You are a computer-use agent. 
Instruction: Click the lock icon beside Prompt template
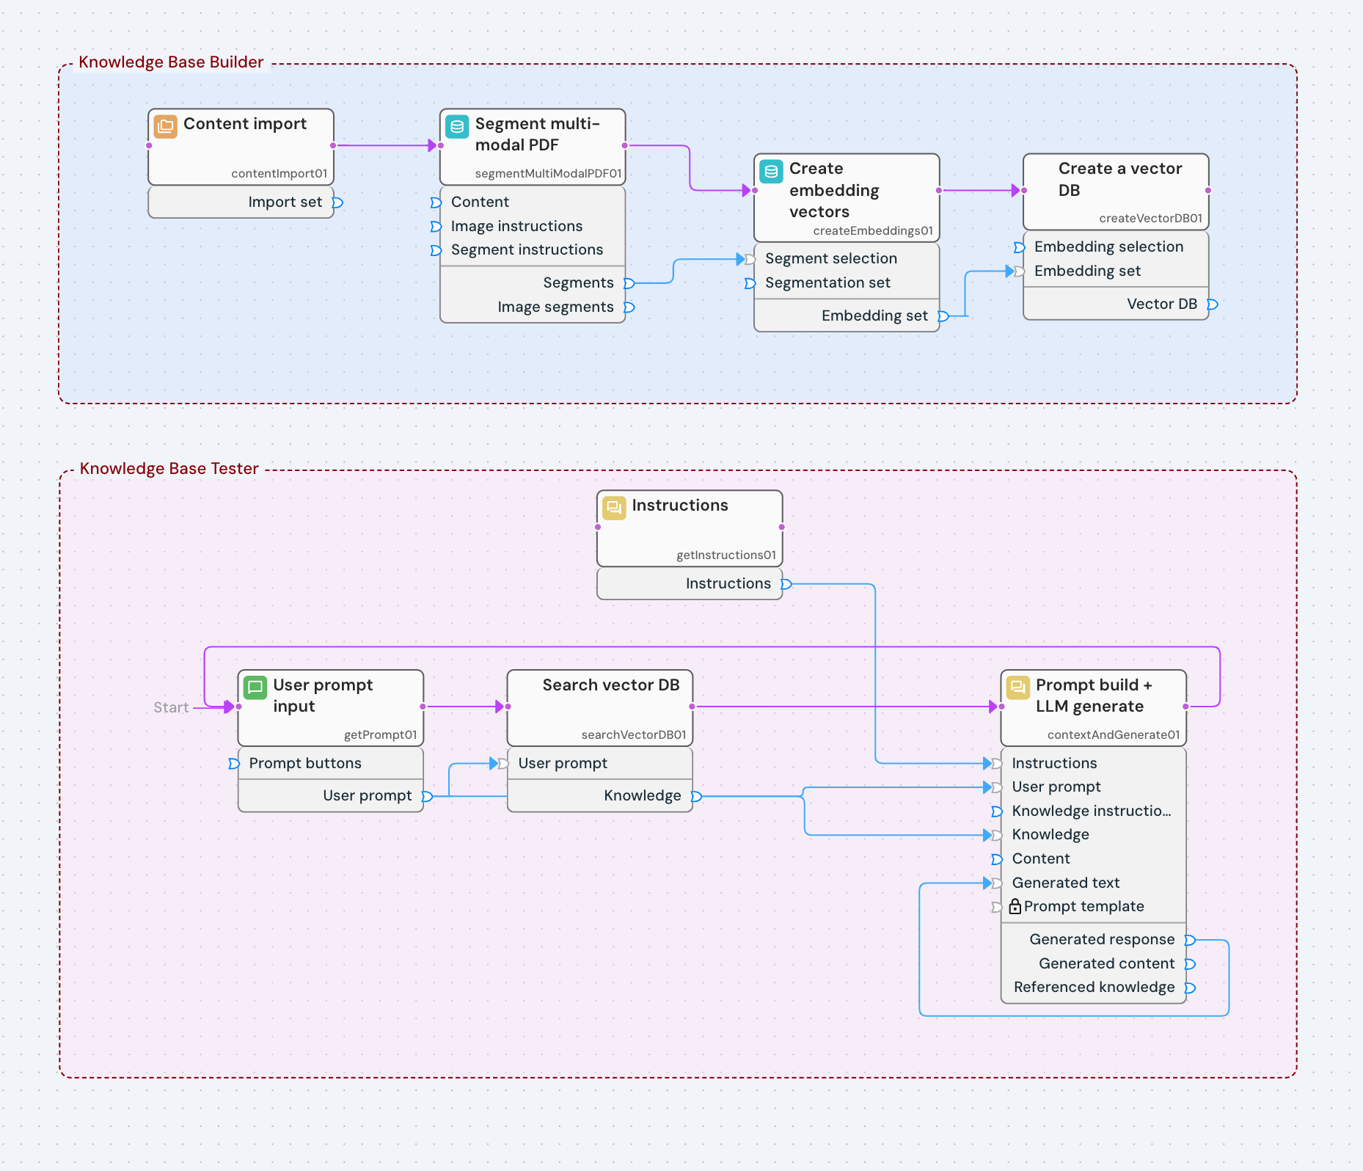click(x=1015, y=906)
